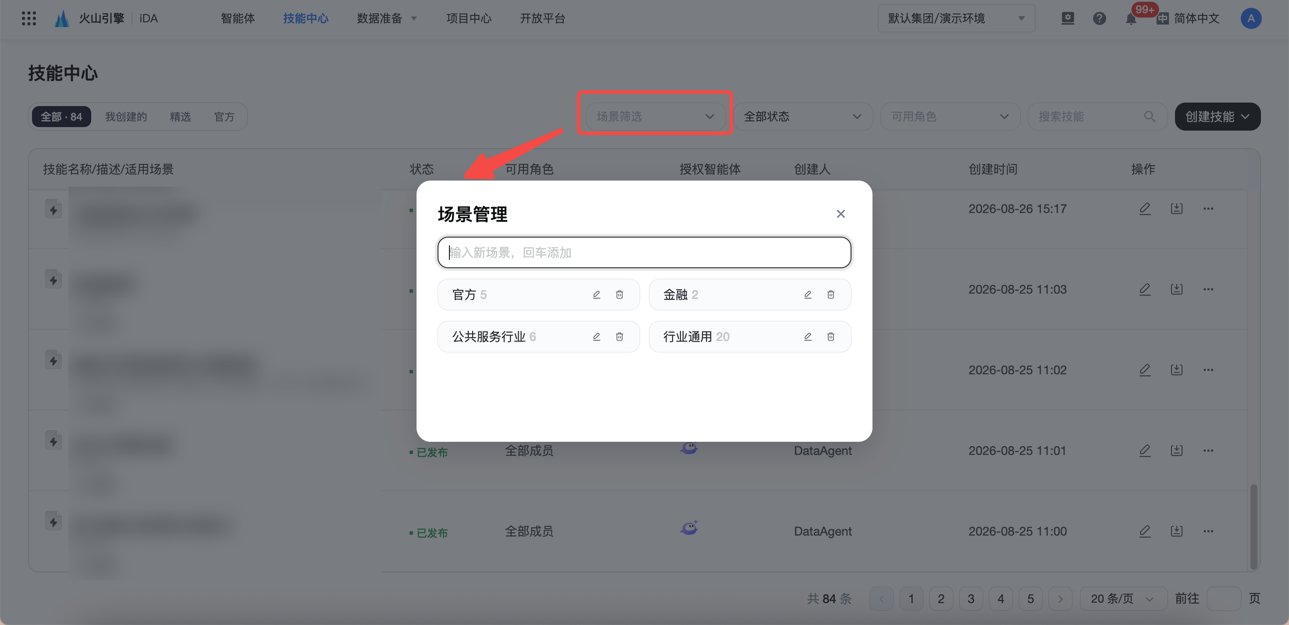Go to 智能体 in top navigation

click(238, 18)
